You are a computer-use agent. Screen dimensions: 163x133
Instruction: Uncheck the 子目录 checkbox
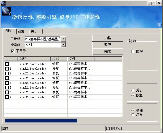coord(13,51)
